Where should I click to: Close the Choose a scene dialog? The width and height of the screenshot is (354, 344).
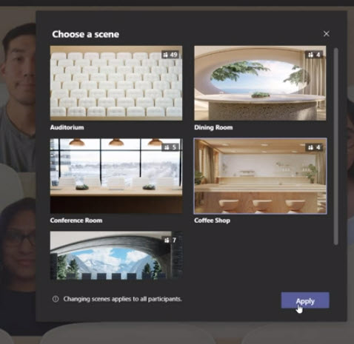click(x=327, y=34)
